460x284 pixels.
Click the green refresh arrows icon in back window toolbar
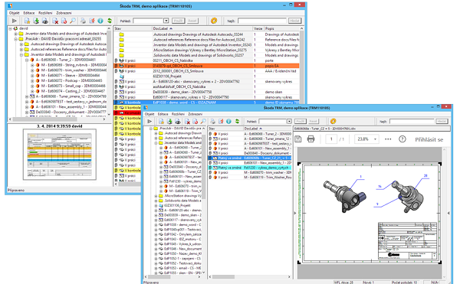110,21
